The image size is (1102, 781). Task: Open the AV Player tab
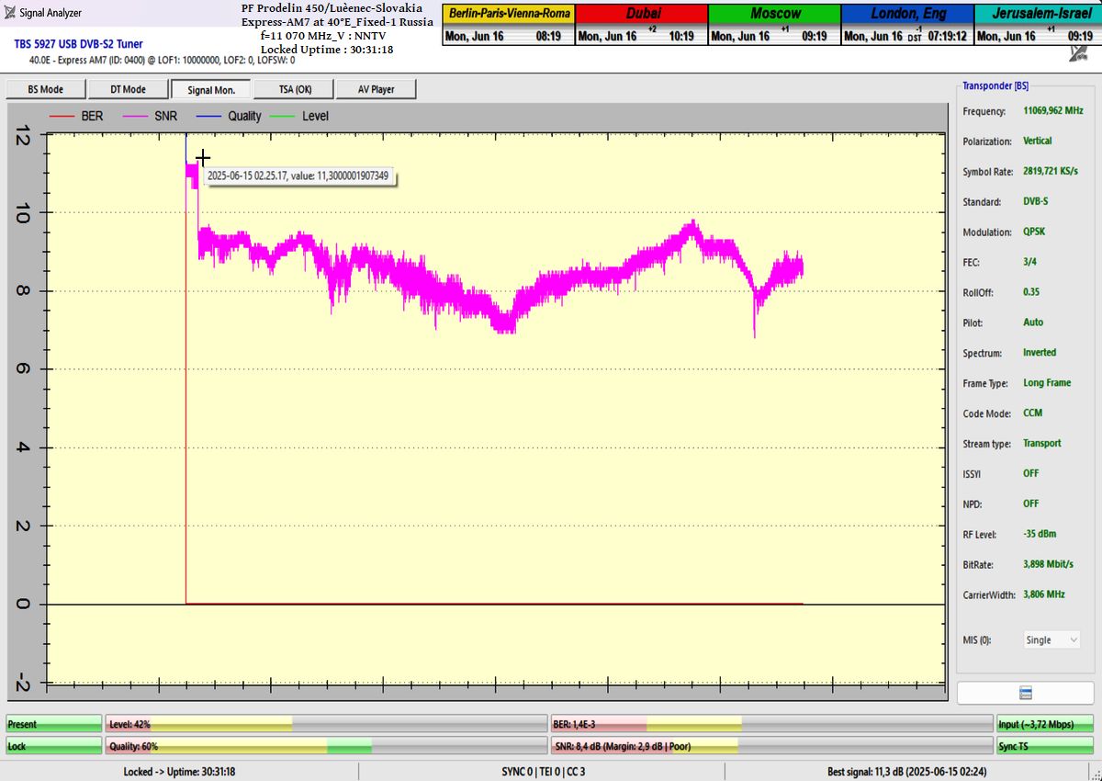(377, 89)
